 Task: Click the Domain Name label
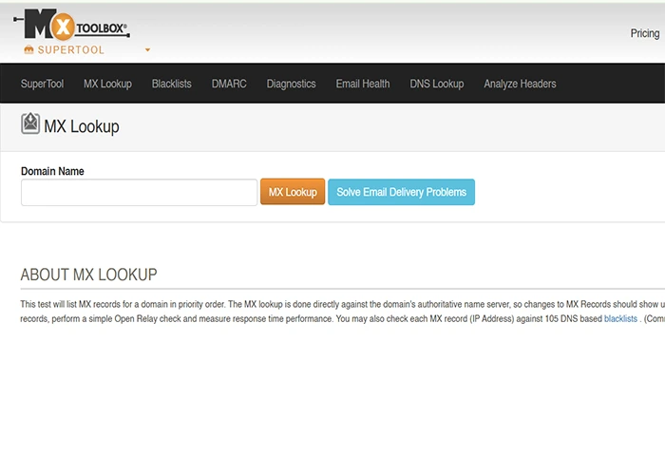[52, 171]
